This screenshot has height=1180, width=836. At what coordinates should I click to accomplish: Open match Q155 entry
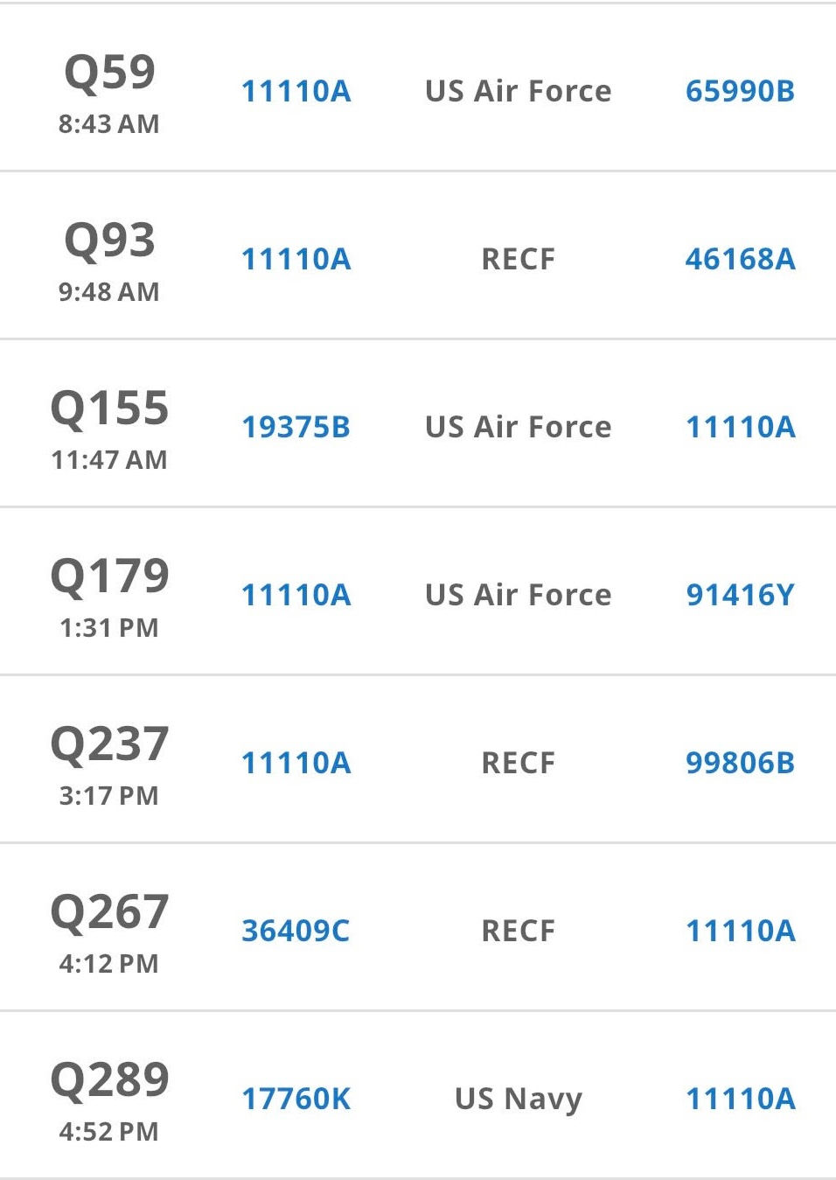[x=109, y=409]
